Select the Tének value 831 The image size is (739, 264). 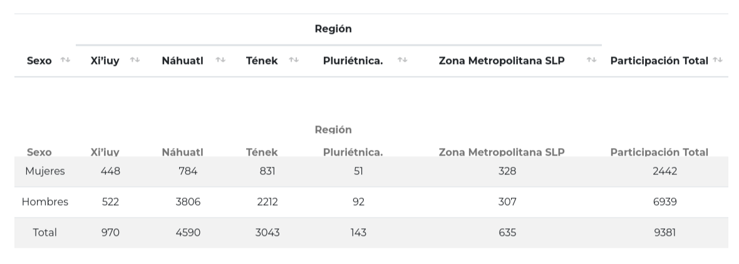point(266,171)
